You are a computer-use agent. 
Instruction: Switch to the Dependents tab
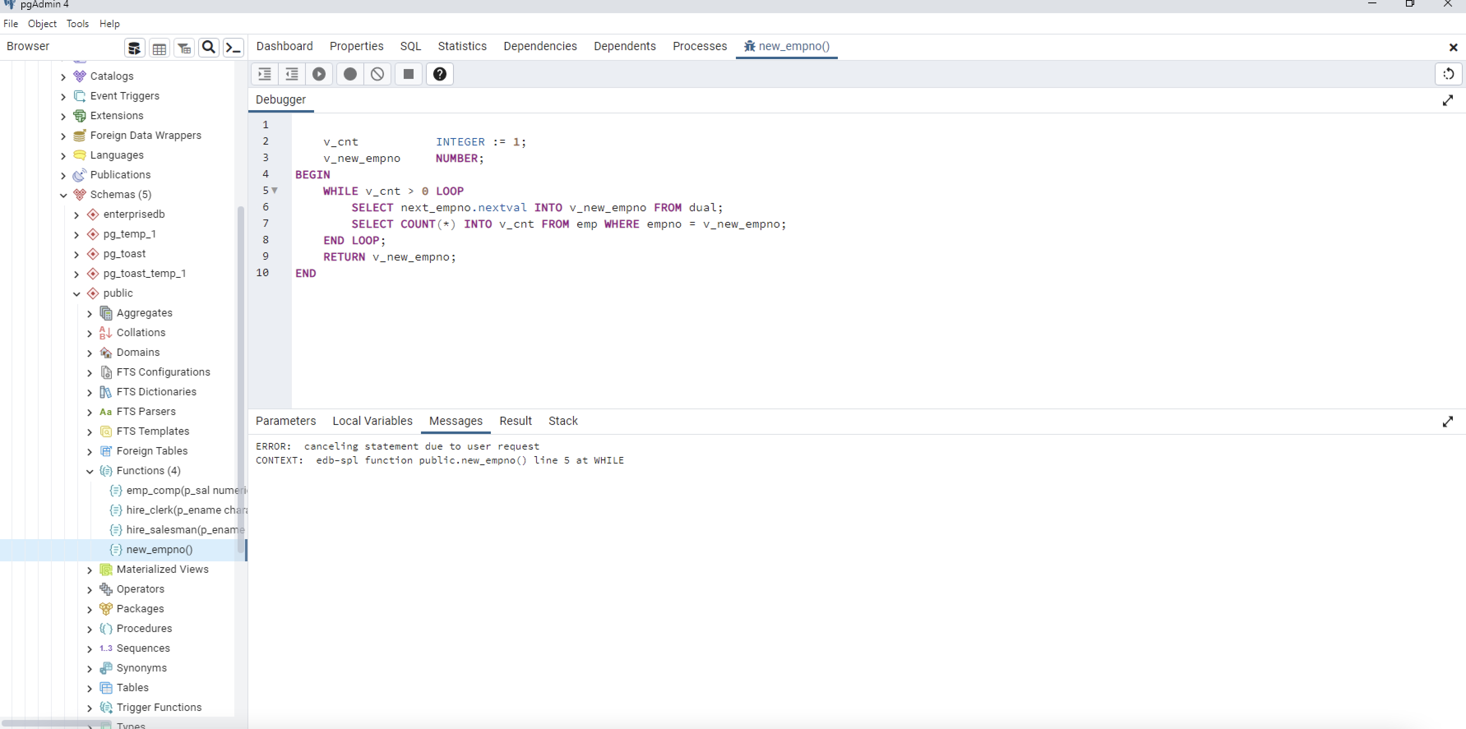pyautogui.click(x=625, y=46)
